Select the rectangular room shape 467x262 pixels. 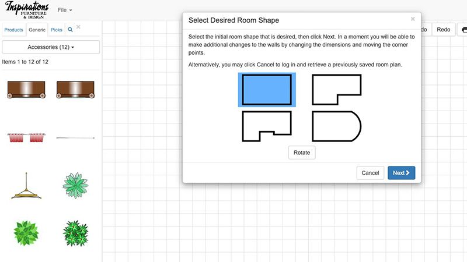tap(267, 90)
